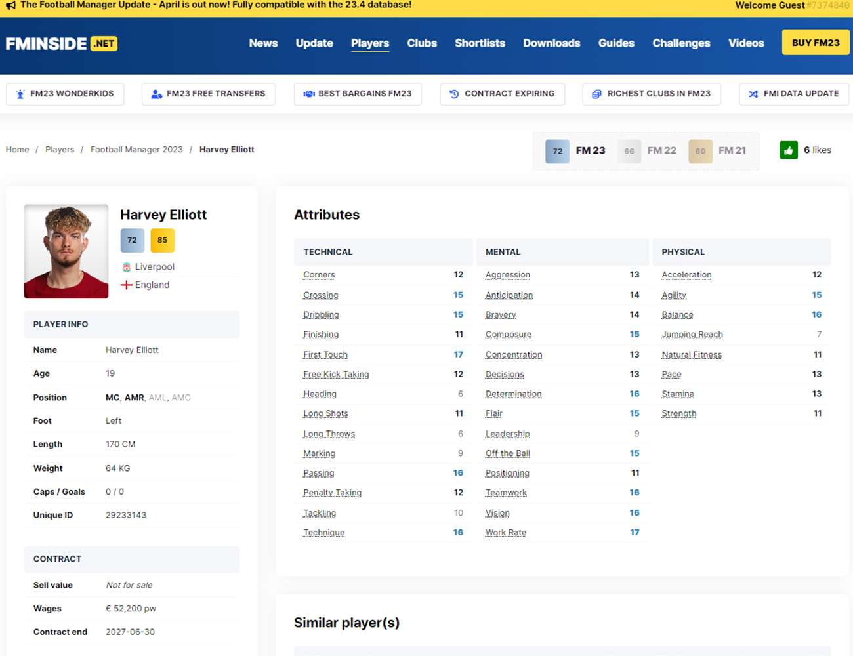Open the Challenges menu item
The image size is (853, 656).
(x=681, y=43)
